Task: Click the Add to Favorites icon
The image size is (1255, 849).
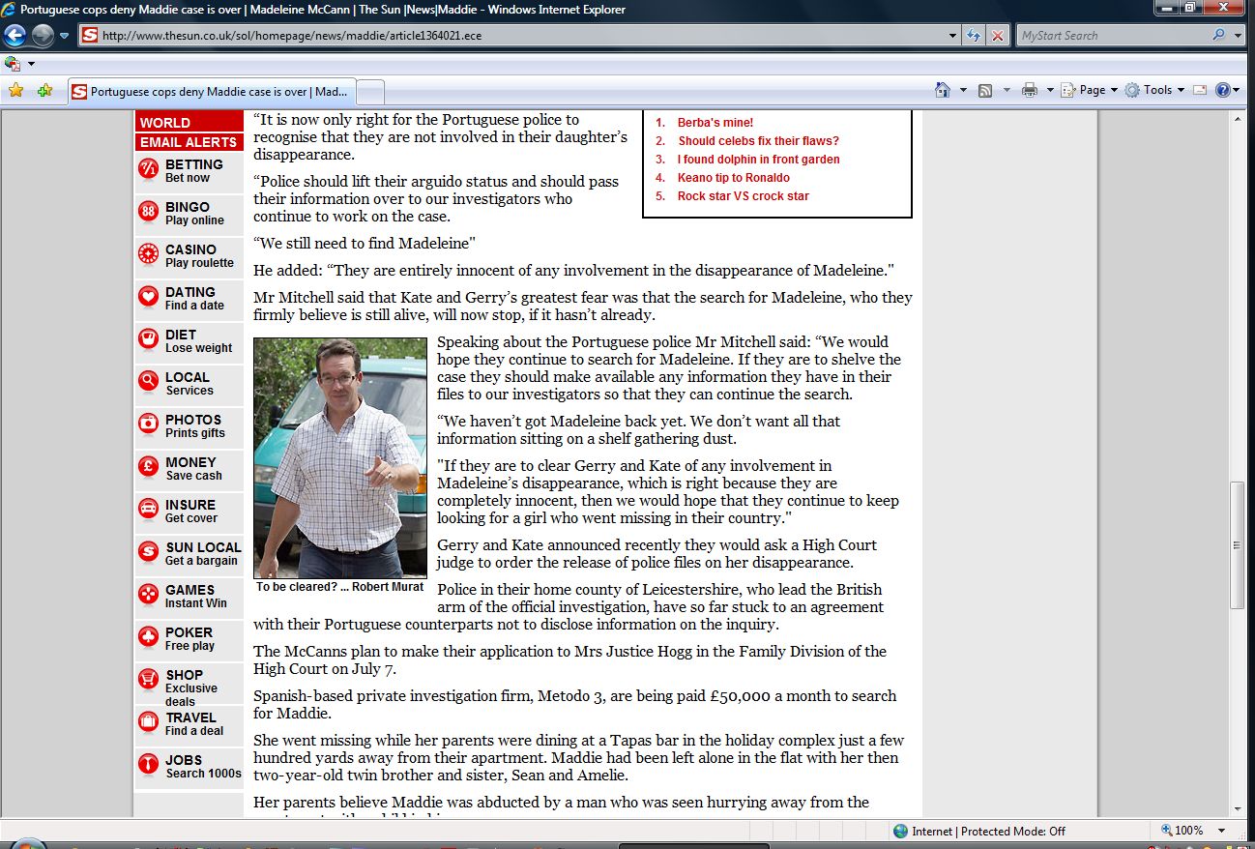Action: coord(44,90)
